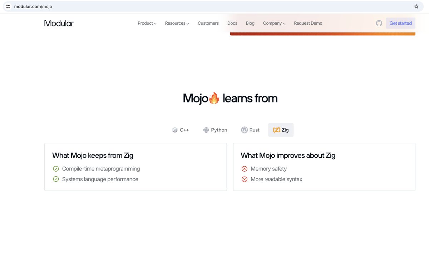429x274 pixels.
Task: Click the fire emoji in heading
Action: click(214, 98)
